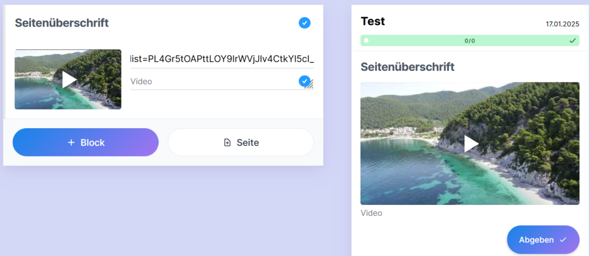Viewport: 590px width, 256px height.
Task: Click the green 0/0 progress bar
Action: pyautogui.click(x=470, y=41)
